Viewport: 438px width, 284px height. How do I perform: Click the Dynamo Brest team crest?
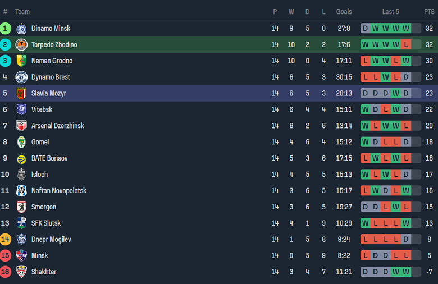pyautogui.click(x=21, y=77)
